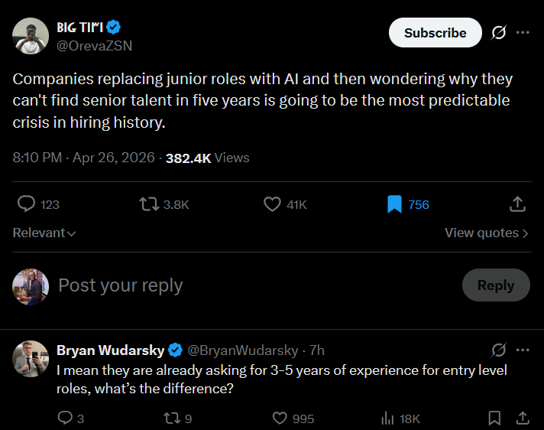Open Grok icon next to Subscribe

tap(499, 33)
